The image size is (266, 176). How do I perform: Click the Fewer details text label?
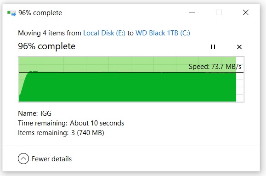click(52, 159)
